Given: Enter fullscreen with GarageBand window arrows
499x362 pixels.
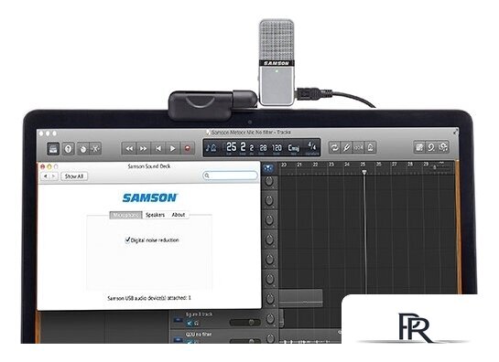Looking at the screenshot, I should pos(455,132).
